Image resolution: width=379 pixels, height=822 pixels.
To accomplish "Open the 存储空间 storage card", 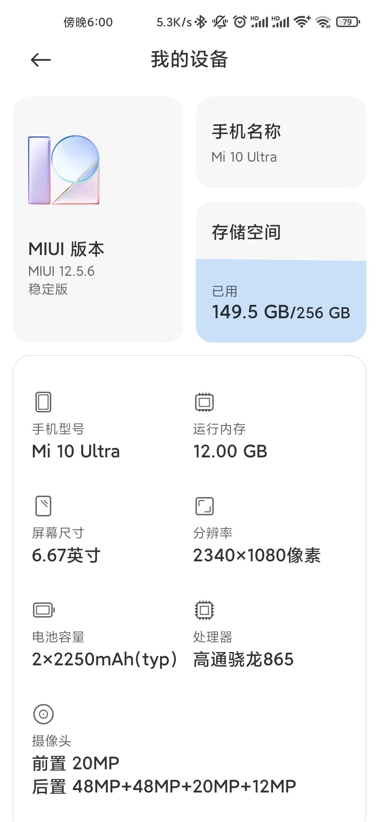I will pos(281,272).
